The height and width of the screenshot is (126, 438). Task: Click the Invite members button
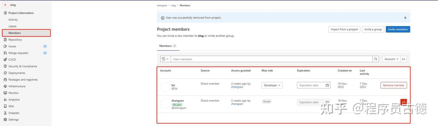[x=398, y=29]
